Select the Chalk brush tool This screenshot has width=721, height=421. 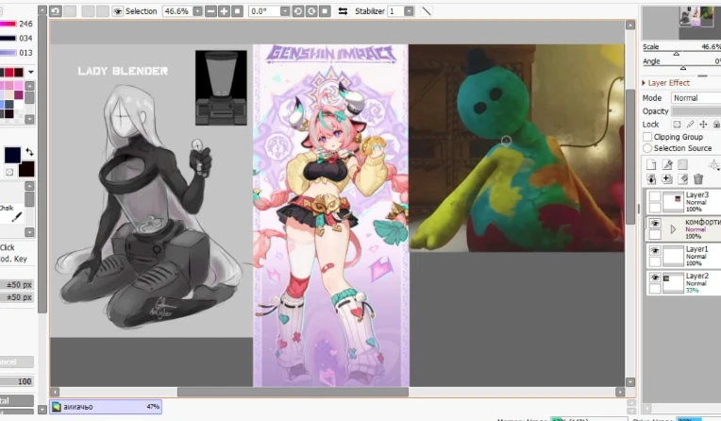[x=11, y=213]
